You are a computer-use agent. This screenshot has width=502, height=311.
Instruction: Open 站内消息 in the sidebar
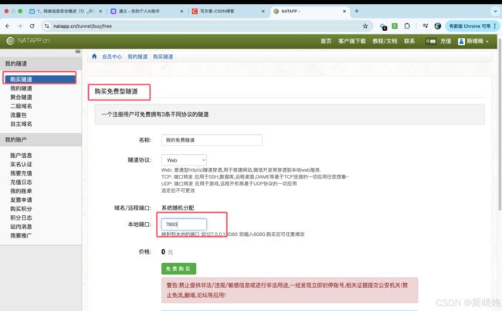[21, 227]
